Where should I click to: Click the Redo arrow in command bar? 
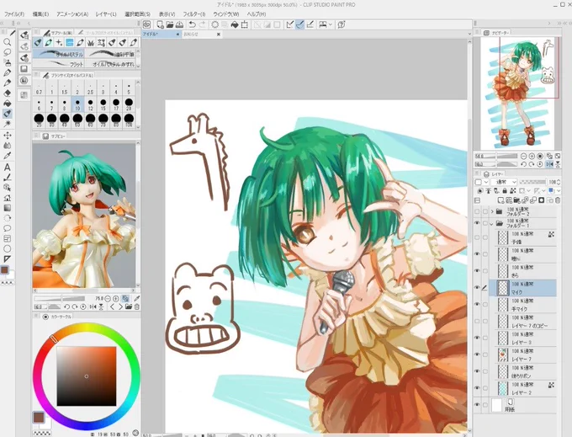coord(202,24)
